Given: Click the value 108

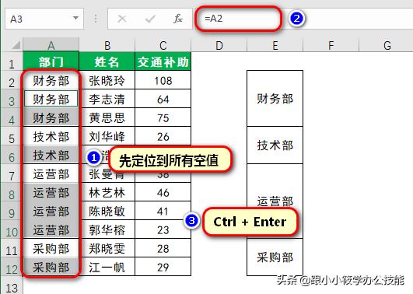Looking at the screenshot, I should [x=163, y=81].
